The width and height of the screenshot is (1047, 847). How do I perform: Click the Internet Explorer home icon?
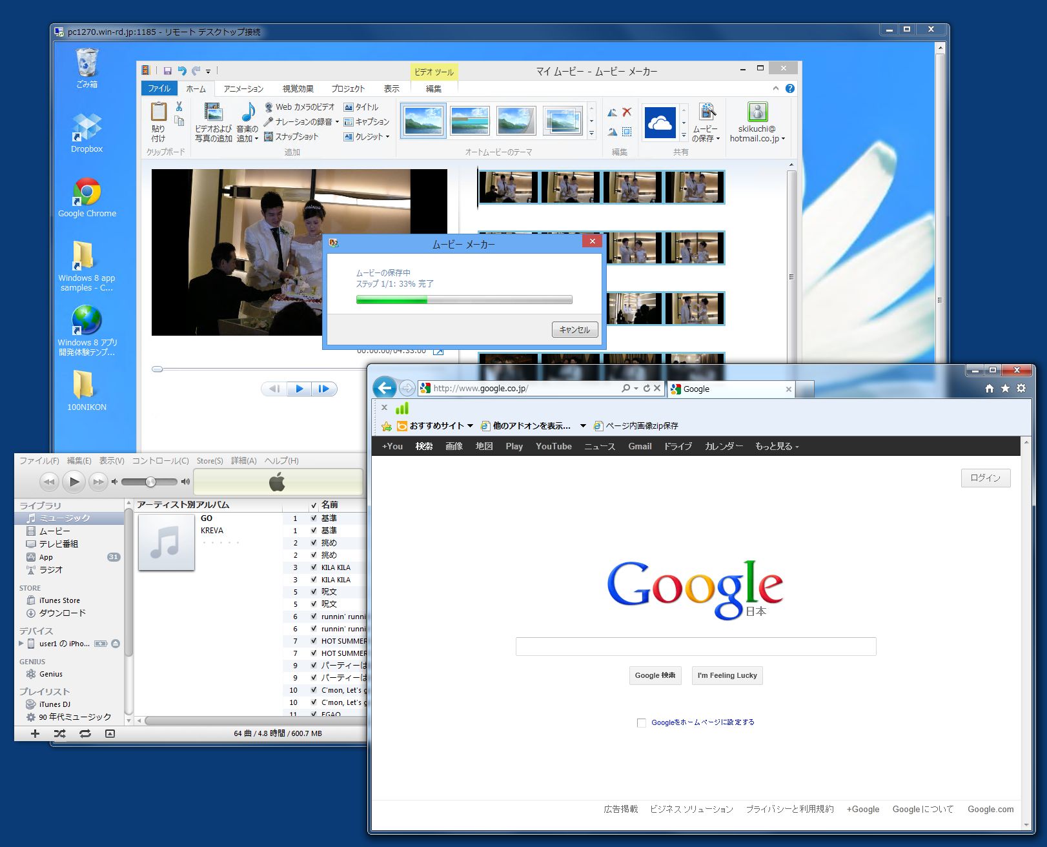click(x=990, y=388)
